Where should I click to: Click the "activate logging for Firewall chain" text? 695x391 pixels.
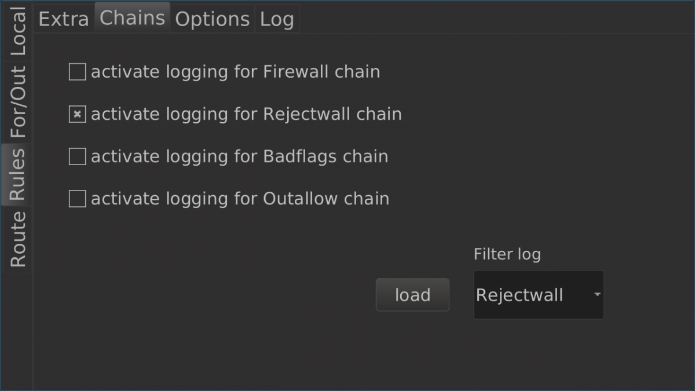(235, 72)
